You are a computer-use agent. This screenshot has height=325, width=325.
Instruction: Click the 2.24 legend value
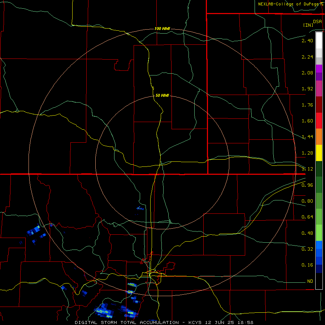(307, 57)
